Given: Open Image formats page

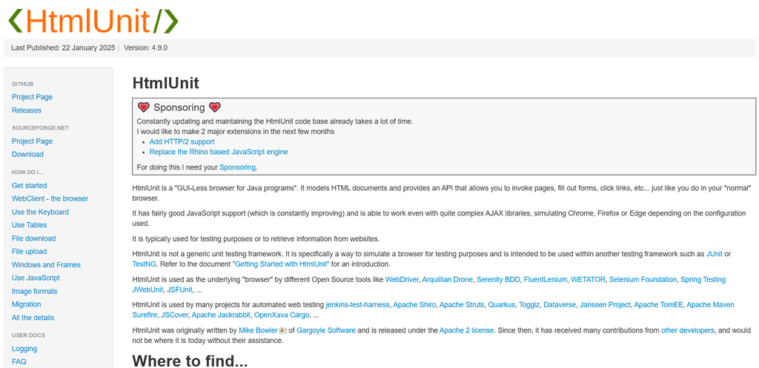Looking at the screenshot, I should click(x=34, y=291).
